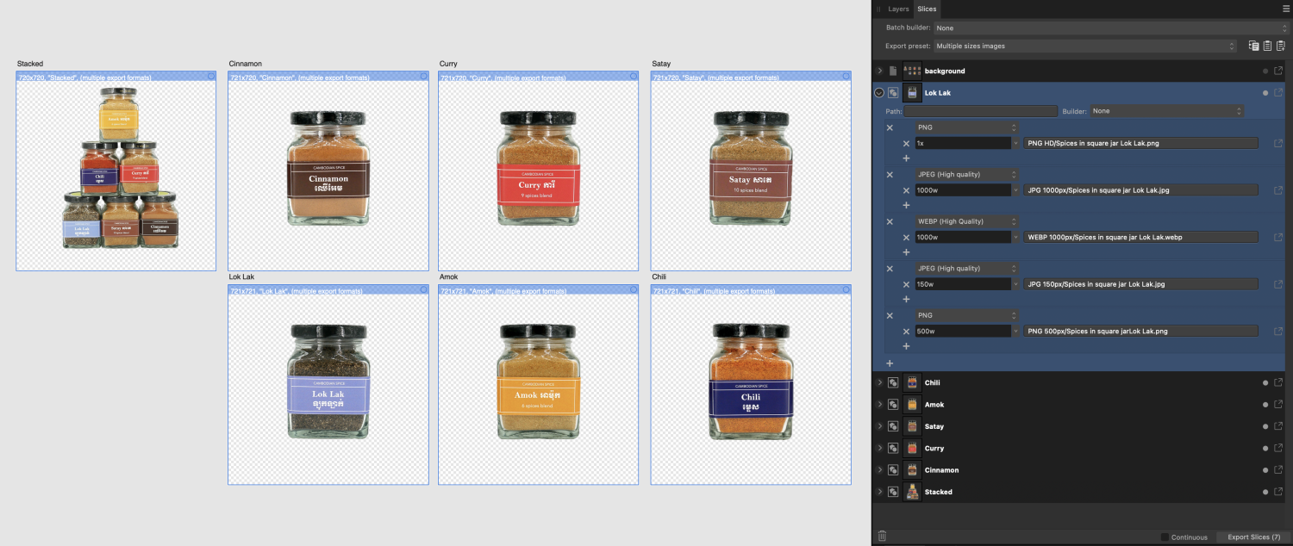Viewport: 1293px width, 546px height.
Task: Toggle export visibility dot for Curry
Action: 1265,449
